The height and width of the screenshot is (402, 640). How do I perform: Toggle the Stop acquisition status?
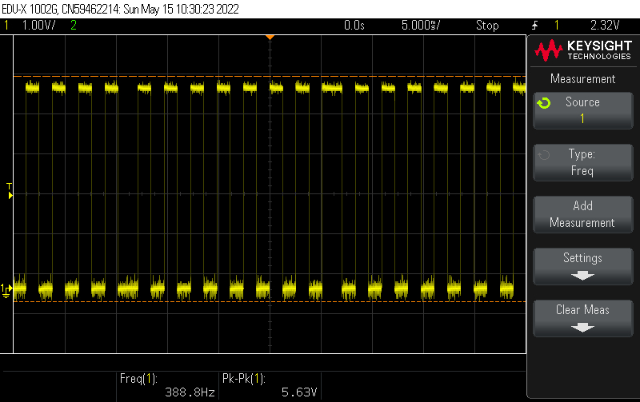tap(487, 26)
